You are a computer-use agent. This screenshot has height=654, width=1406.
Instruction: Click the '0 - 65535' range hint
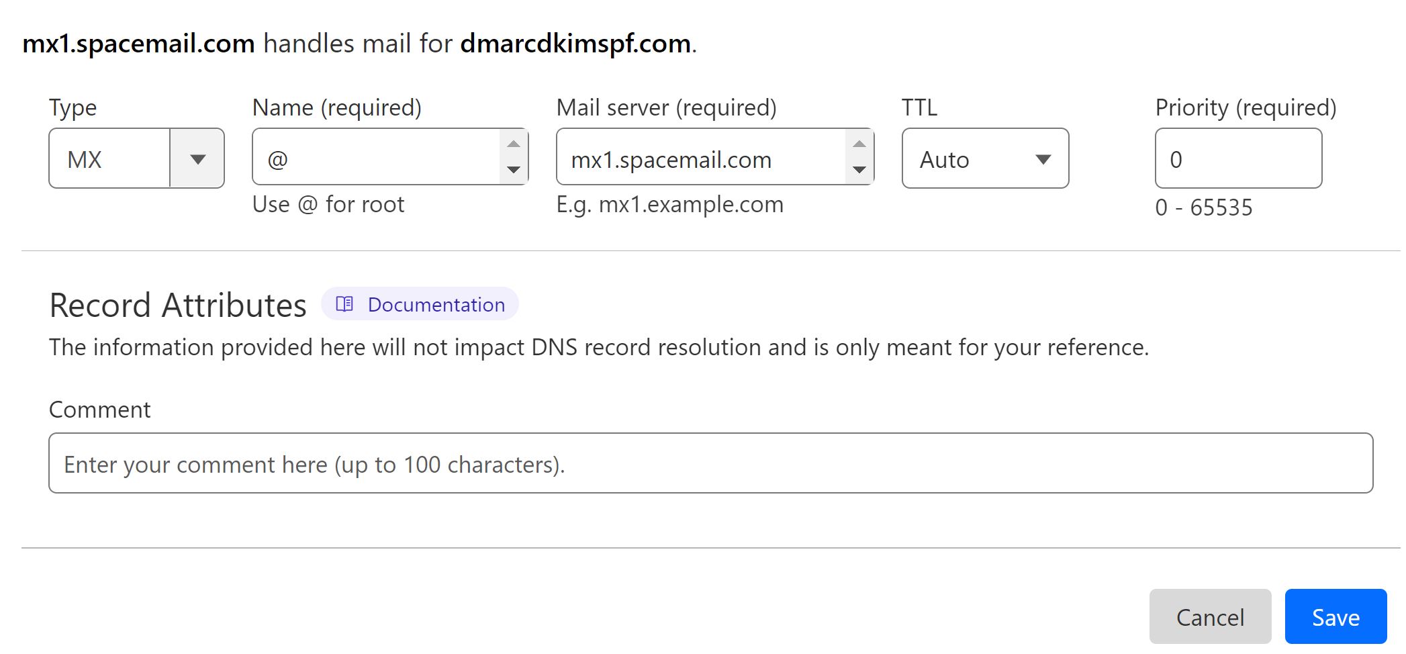coord(1204,207)
